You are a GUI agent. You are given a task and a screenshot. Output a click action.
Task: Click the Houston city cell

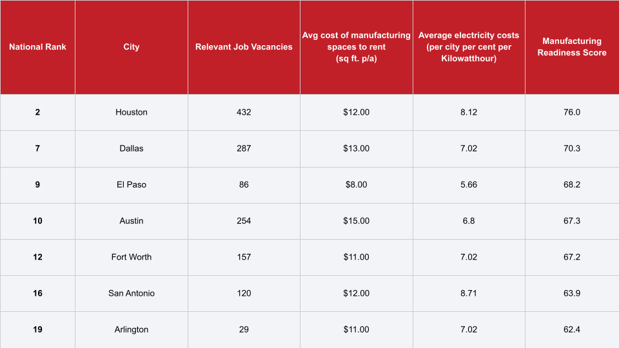(x=132, y=112)
